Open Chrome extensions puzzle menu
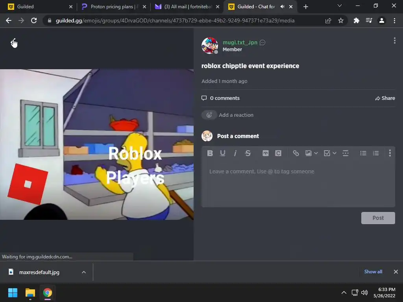 357,20
